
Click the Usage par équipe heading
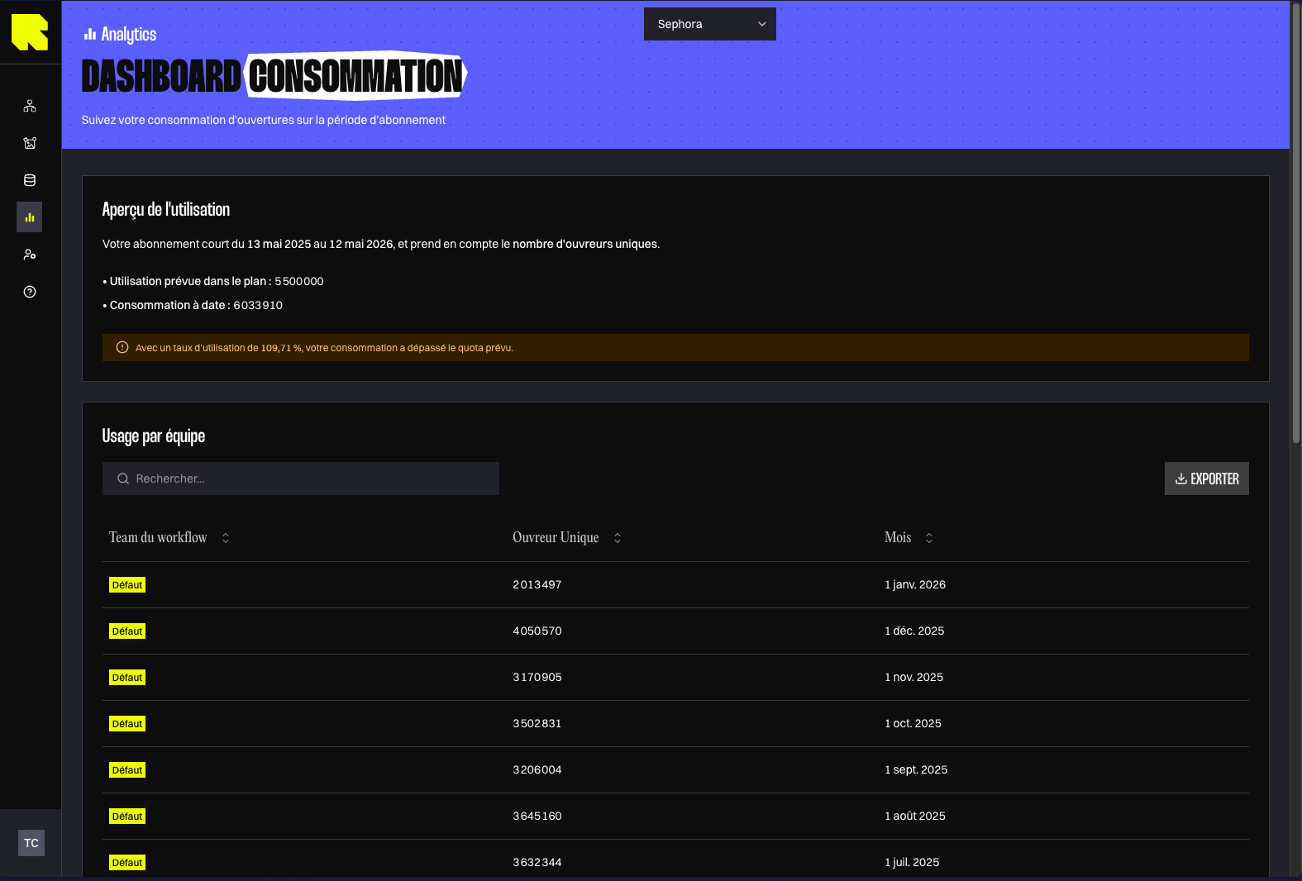[154, 436]
